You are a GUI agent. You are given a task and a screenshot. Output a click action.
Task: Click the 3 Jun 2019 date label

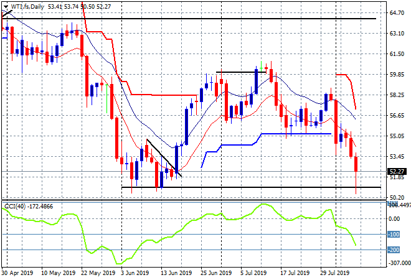click(x=135, y=273)
